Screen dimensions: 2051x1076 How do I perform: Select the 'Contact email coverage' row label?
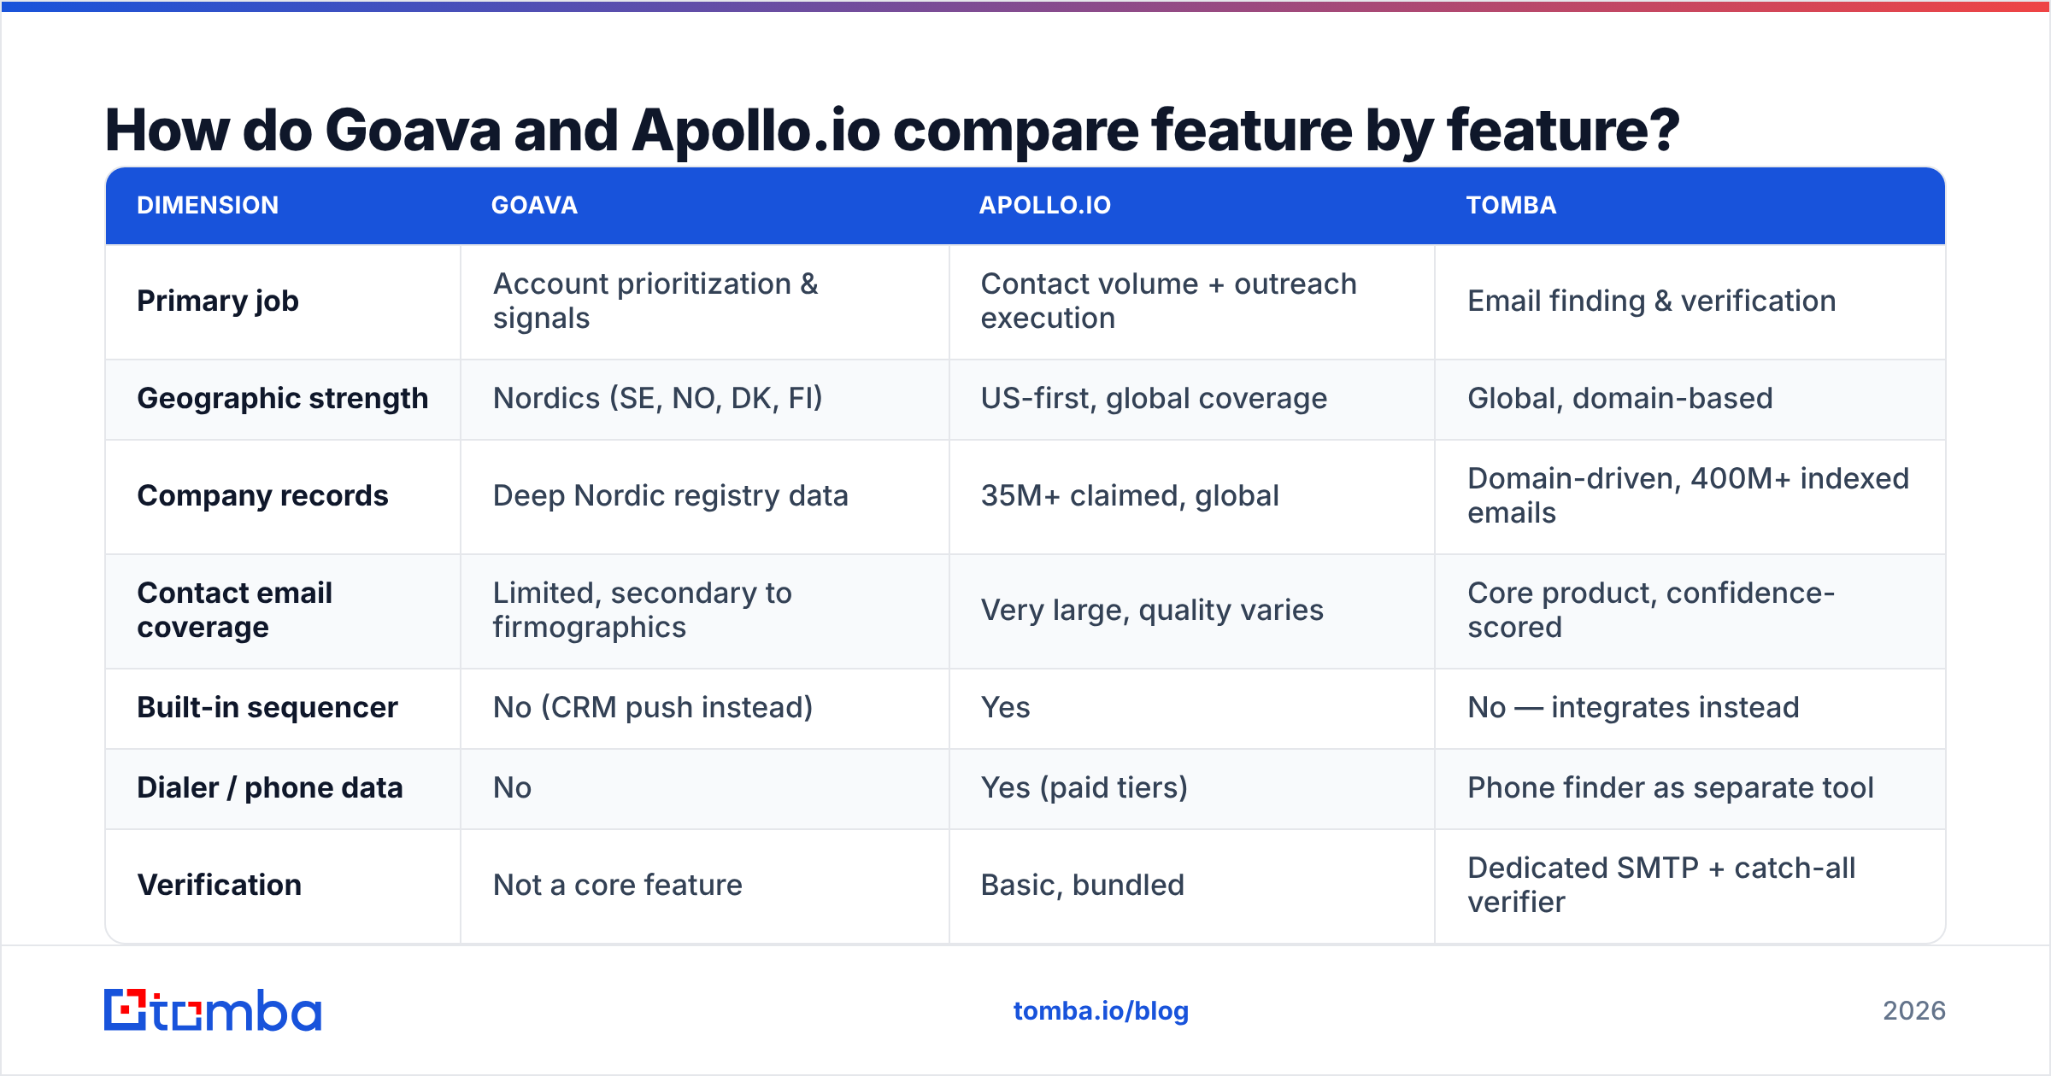234,610
